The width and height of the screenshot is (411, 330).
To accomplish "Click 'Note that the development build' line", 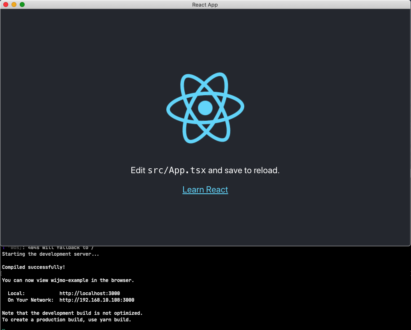I will pyautogui.click(x=72, y=313).
